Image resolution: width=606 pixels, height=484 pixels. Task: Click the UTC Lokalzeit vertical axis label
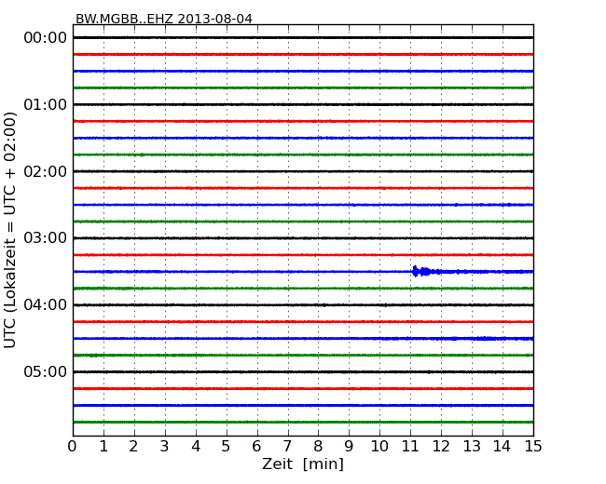[x=10, y=230]
